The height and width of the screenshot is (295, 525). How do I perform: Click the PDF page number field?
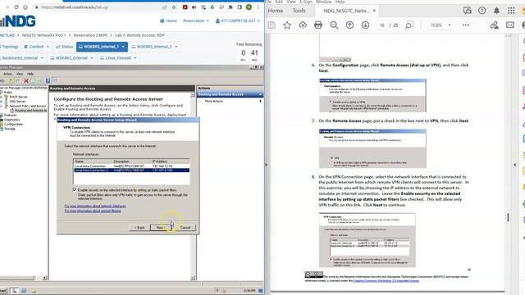(382, 25)
